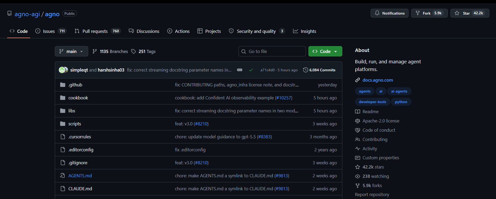The height and width of the screenshot is (199, 496).
Task: Click the .cursorrules file icon
Action: [63, 137]
